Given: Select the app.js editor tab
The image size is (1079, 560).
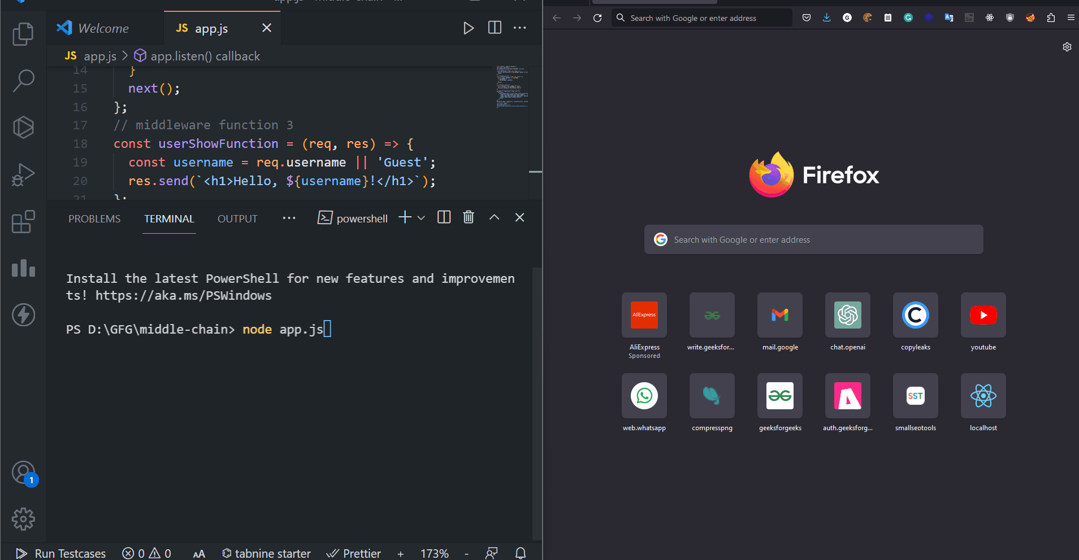Looking at the screenshot, I should coord(222,28).
